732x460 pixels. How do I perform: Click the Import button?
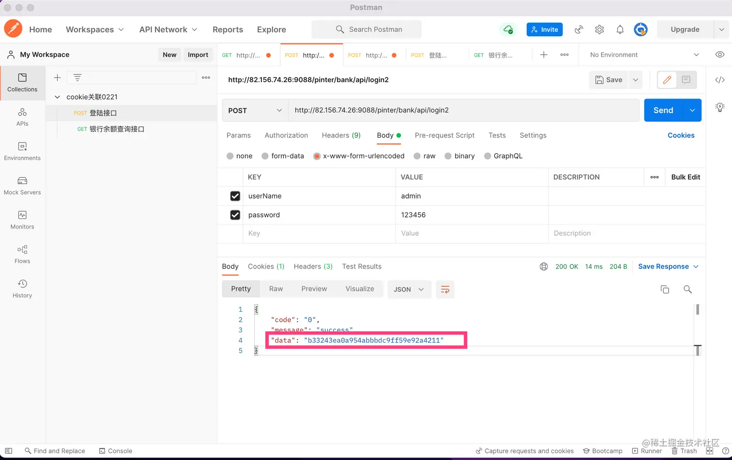click(198, 55)
